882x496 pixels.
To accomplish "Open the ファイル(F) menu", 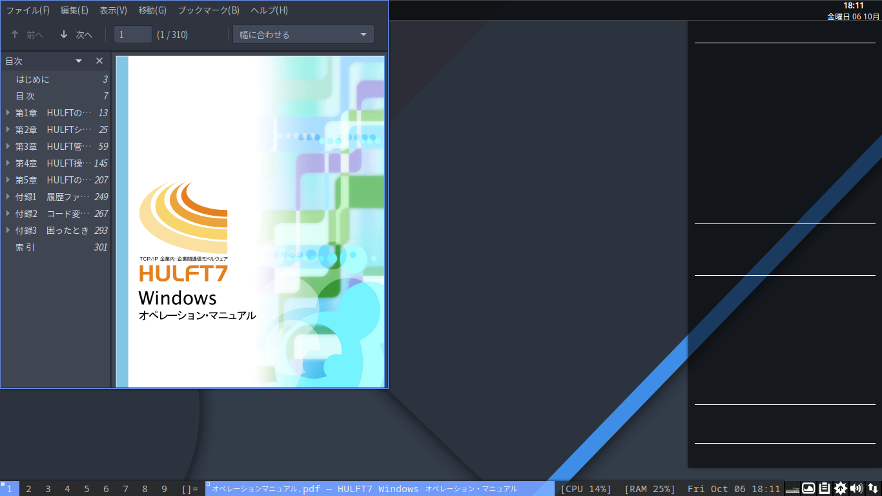I will point(28,10).
